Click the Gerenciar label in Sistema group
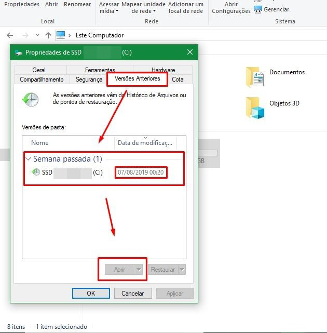This screenshot has width=327, height=333. tap(276, 9)
